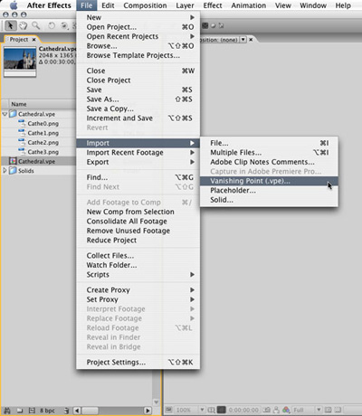
Task: Expand the Set Proxy submenu
Action: [x=138, y=299]
